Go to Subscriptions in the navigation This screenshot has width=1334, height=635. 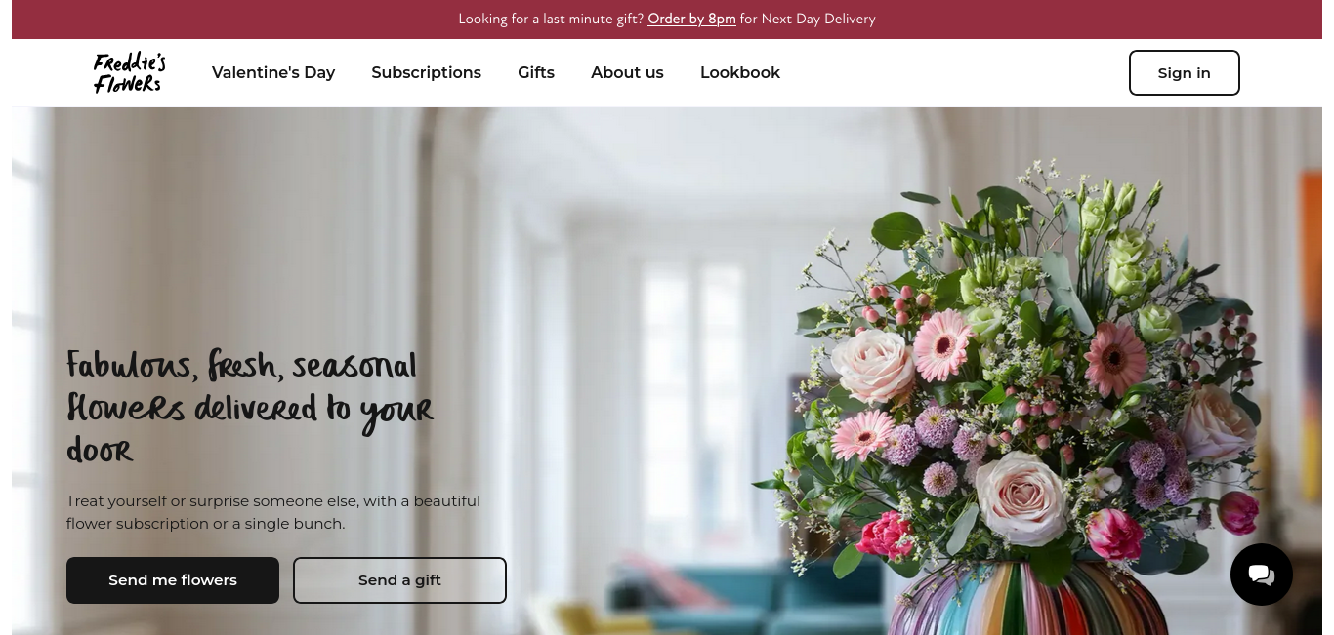(426, 72)
